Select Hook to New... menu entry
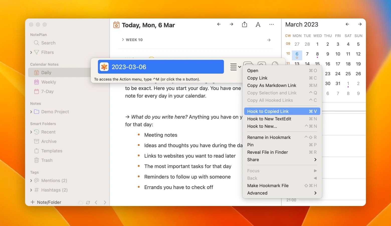Screen dimensions: 391x226 pos(282,126)
